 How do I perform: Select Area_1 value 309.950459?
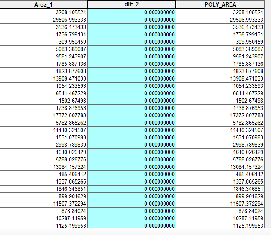point(72,42)
